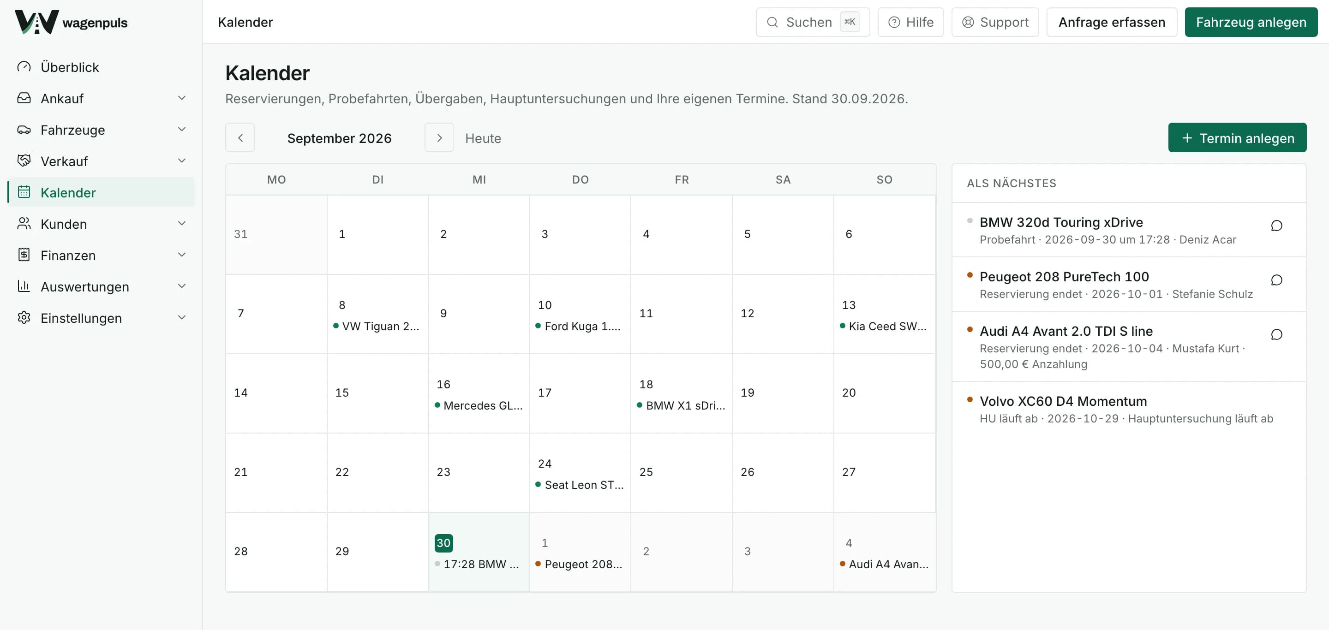Open comment for Peugeot 208 PureTech 100

pos(1276,280)
